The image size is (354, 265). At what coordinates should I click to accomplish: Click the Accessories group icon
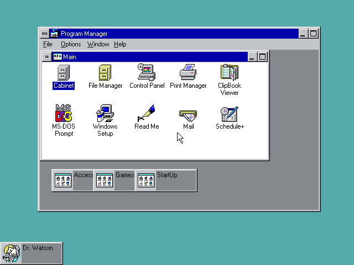click(63, 181)
